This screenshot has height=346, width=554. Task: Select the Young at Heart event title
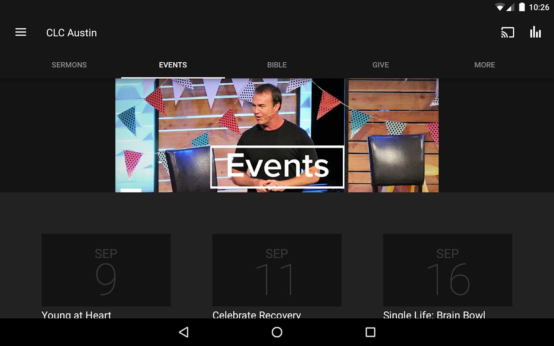pos(77,314)
